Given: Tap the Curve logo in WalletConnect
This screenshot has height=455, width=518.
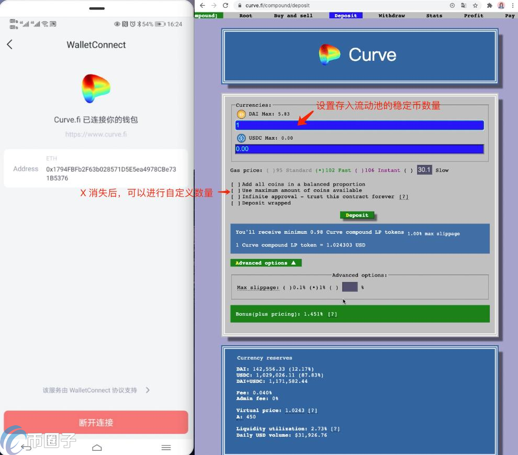Looking at the screenshot, I should (96, 88).
